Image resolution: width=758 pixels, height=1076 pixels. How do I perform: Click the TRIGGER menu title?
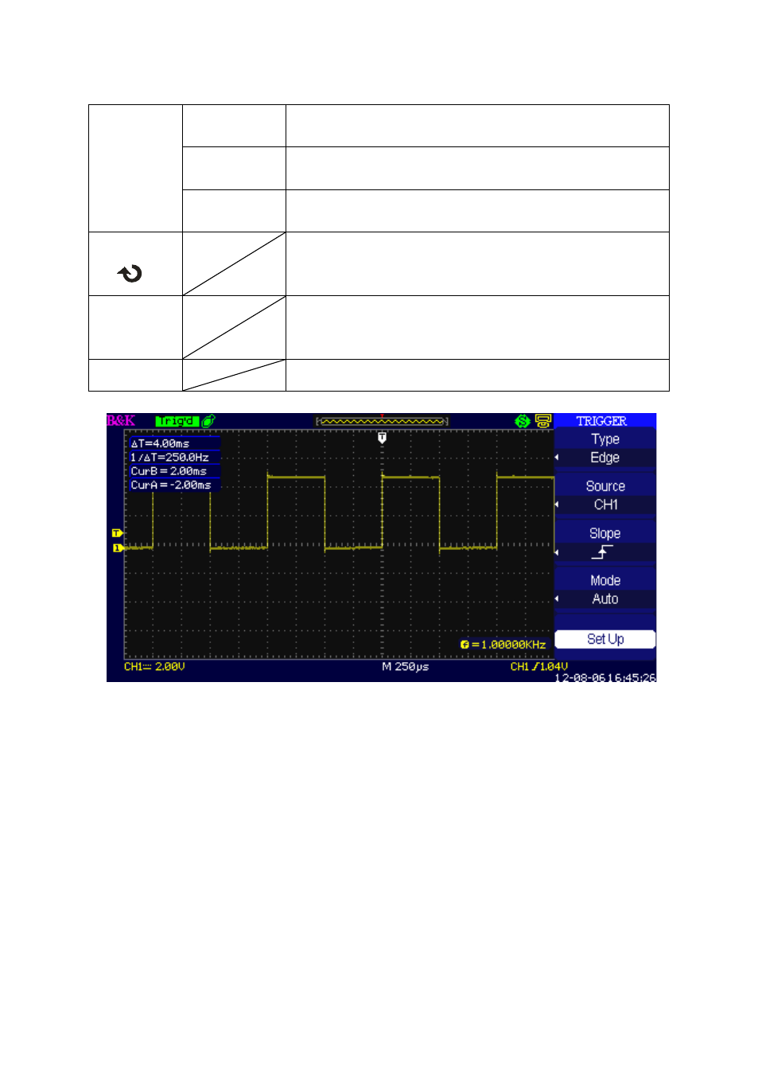click(601, 421)
